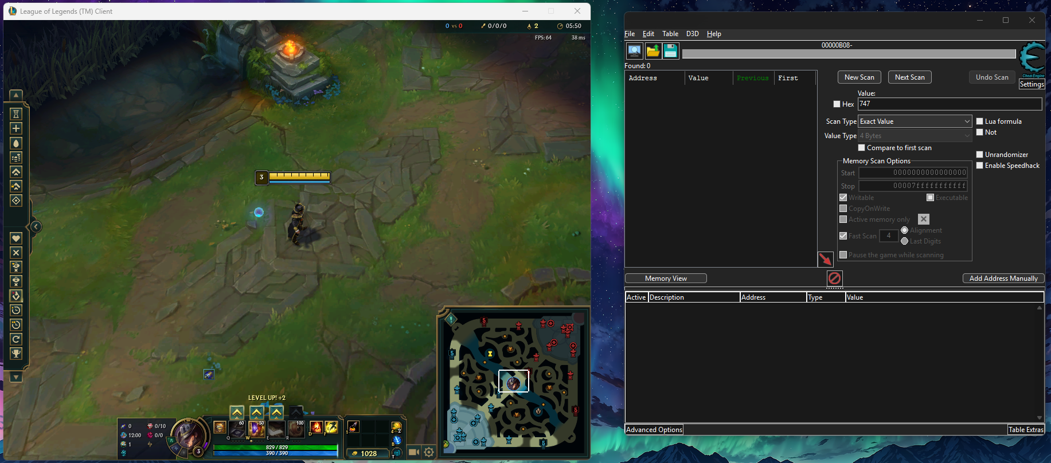Level up E with its arrow
Viewport: 1051px width, 463px height.
tap(276, 412)
